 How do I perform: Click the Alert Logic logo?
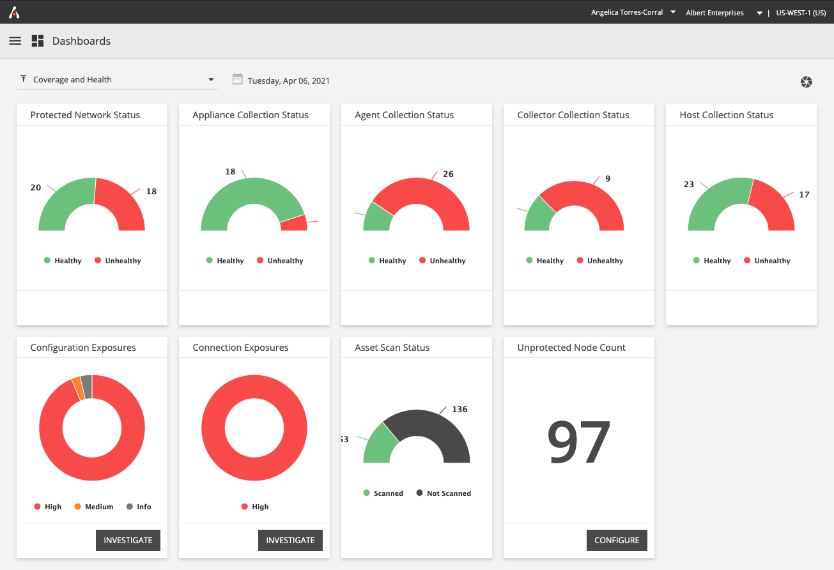coord(14,12)
